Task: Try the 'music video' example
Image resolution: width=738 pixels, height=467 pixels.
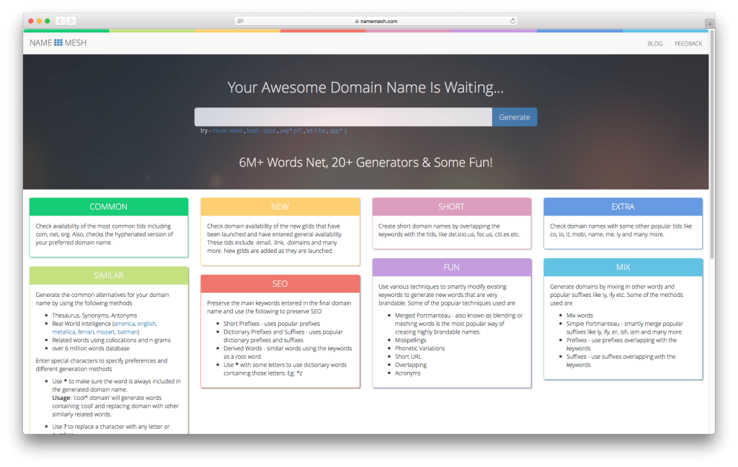Action: [x=227, y=130]
